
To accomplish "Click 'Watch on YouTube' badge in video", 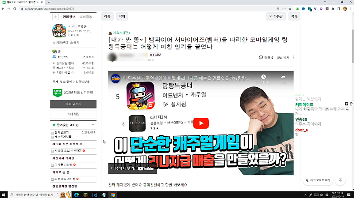I will point(132,168).
